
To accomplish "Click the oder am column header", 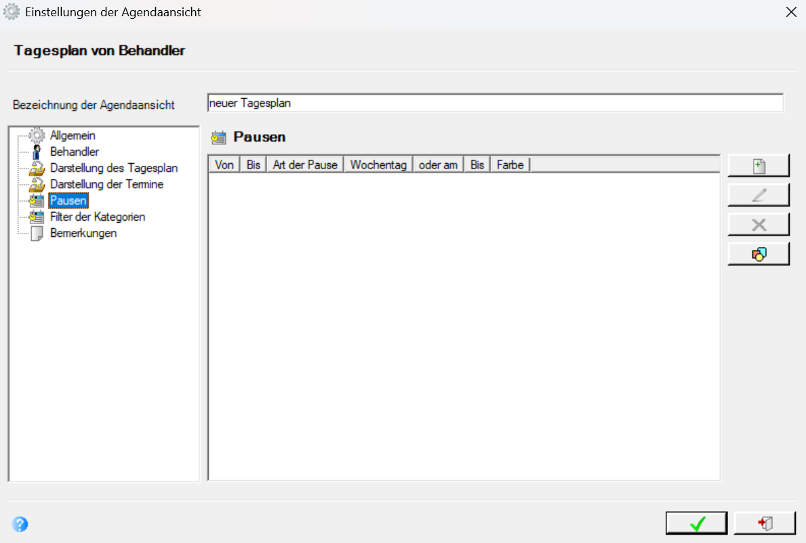I will 438,165.
